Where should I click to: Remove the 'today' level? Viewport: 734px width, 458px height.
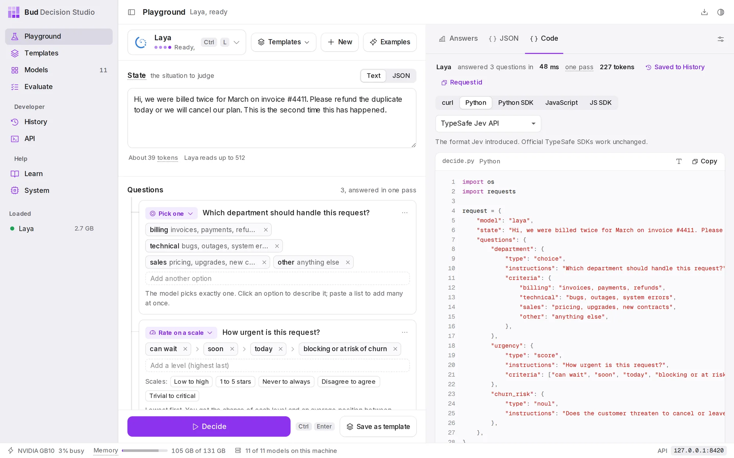(281, 349)
